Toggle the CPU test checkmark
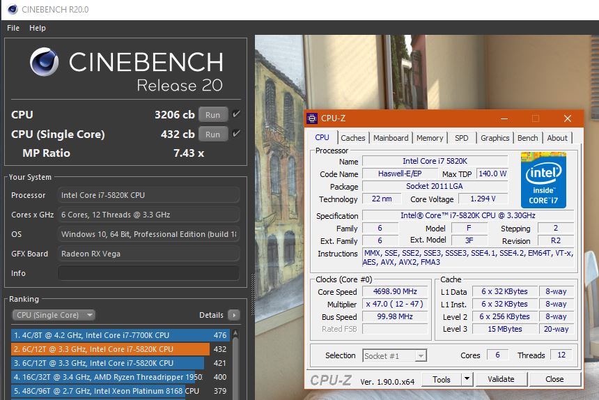Viewport: 599px width, 400px height. click(237, 114)
